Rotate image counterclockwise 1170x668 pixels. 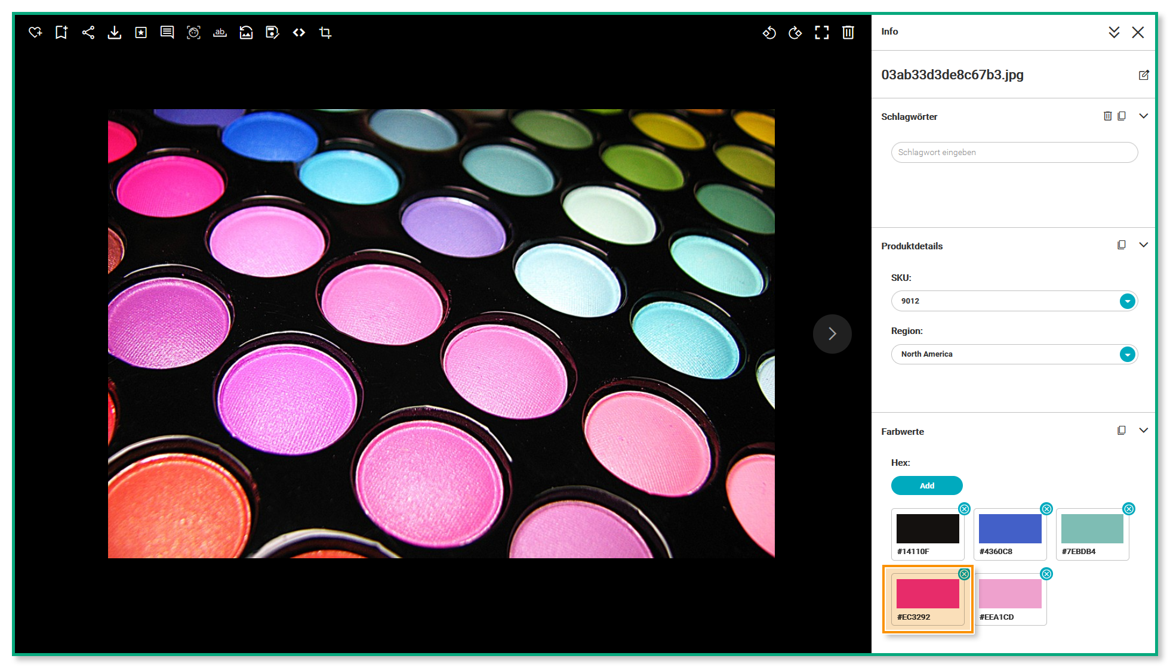(769, 32)
